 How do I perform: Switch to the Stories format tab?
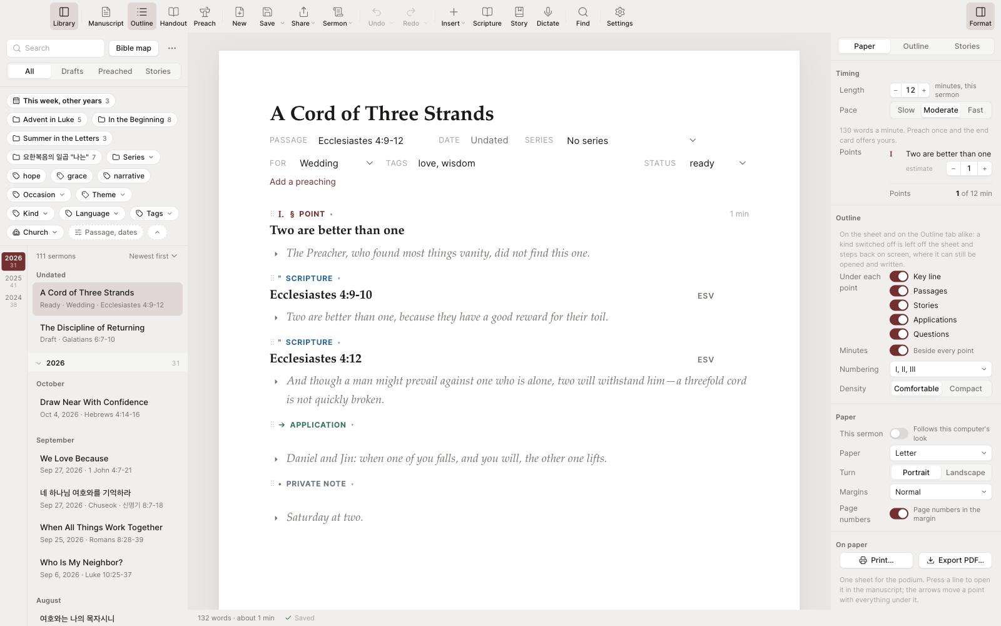coord(967,46)
